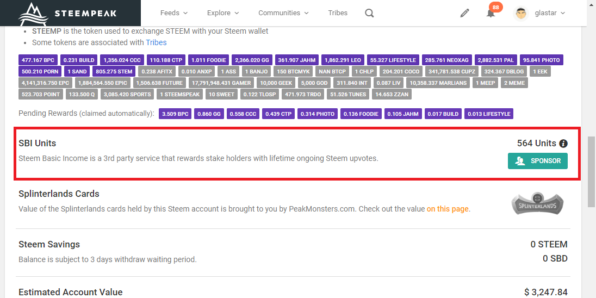This screenshot has width=596, height=298.
Task: Click the $ 3,247.84 account value
Action: tap(545, 293)
